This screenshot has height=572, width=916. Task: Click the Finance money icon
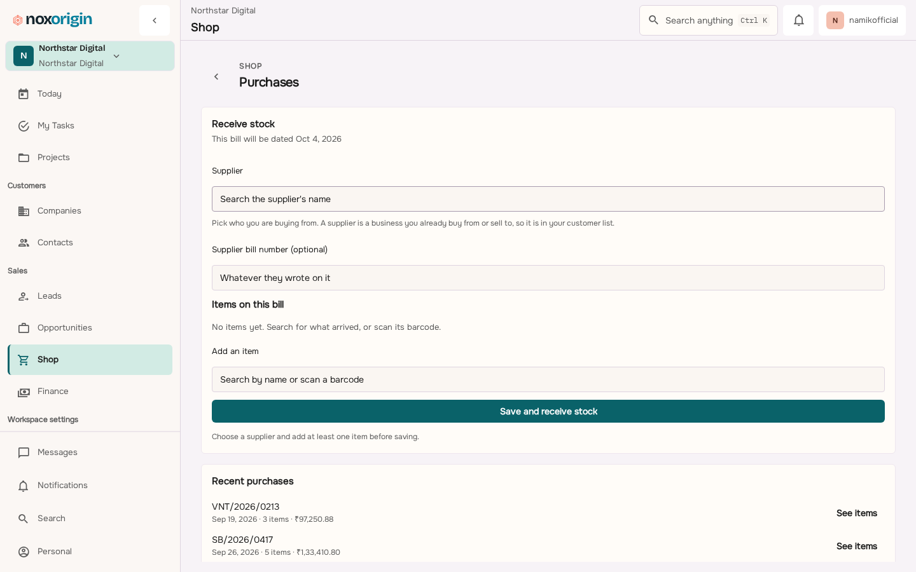tap(24, 392)
